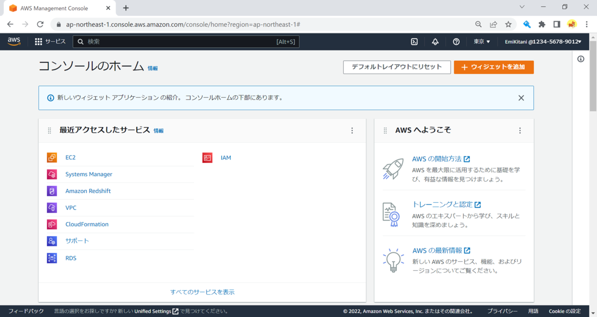Open the side info panel icon
The image size is (597, 317).
pyautogui.click(x=581, y=59)
